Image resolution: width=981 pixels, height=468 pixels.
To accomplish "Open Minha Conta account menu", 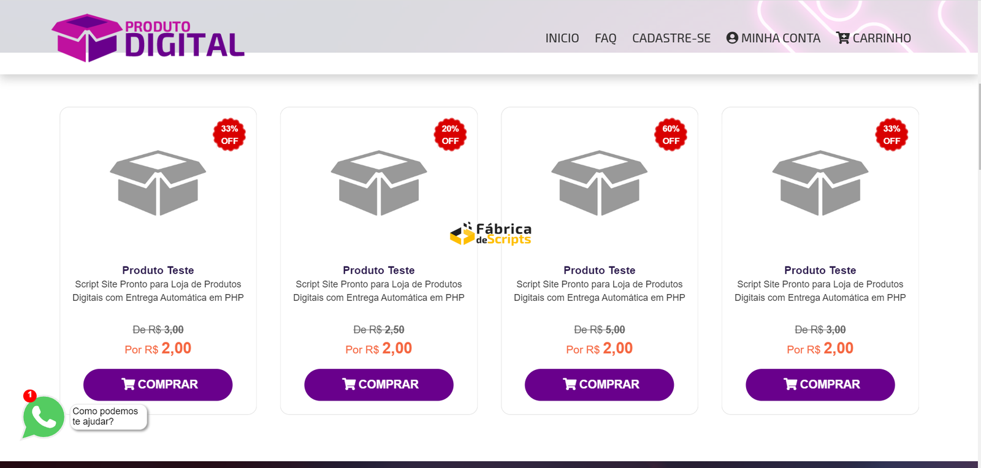I will 773,38.
